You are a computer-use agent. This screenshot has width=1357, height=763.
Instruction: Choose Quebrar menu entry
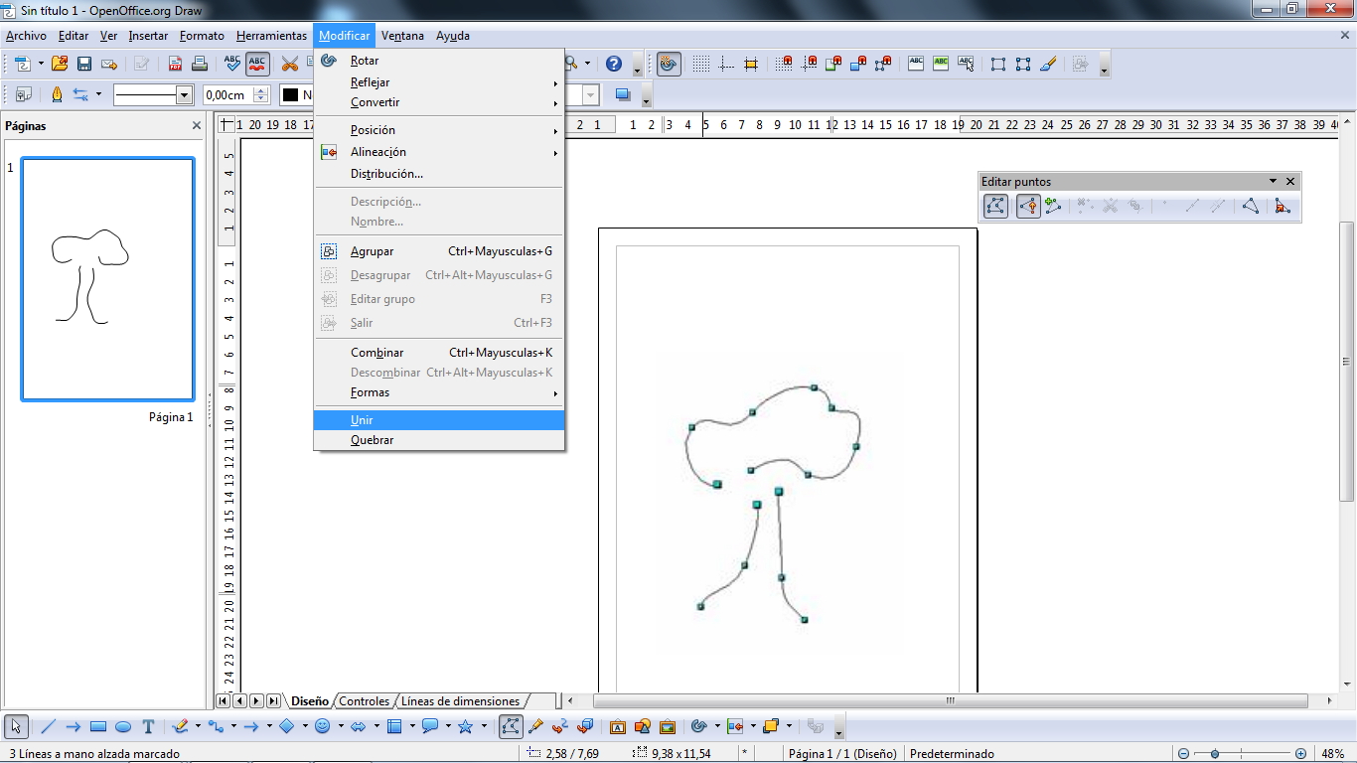439,440
